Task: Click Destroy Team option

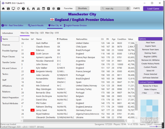Action: click(x=150, y=53)
